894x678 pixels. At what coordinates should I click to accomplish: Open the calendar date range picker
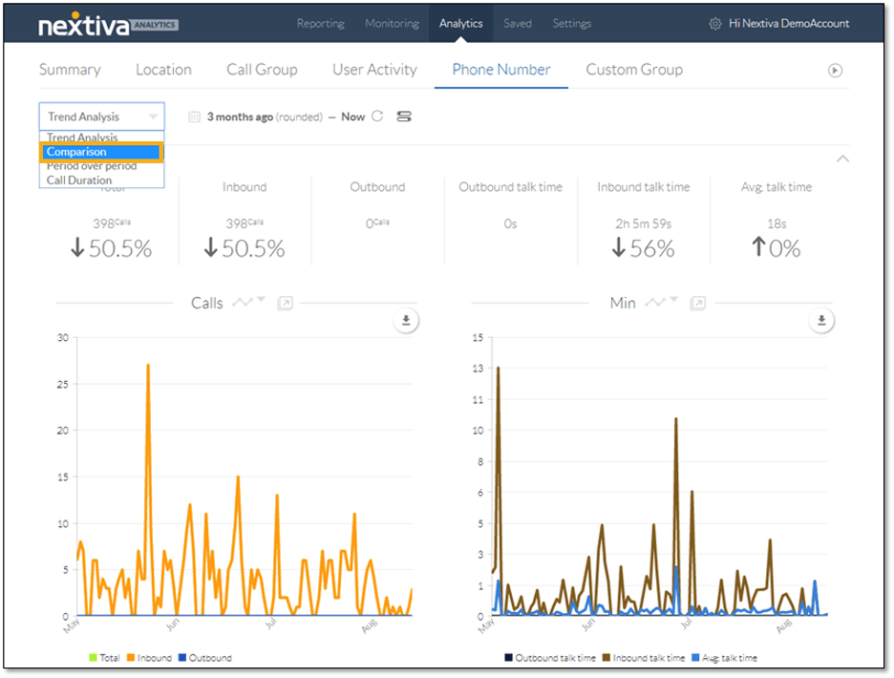[x=195, y=117]
